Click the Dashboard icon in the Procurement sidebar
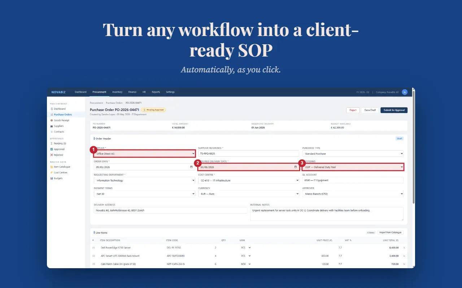 click(52, 109)
